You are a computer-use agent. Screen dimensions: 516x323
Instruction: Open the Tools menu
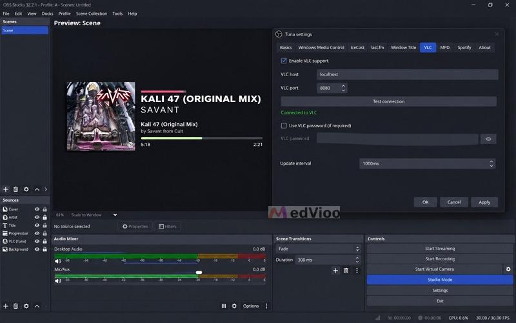tap(117, 14)
